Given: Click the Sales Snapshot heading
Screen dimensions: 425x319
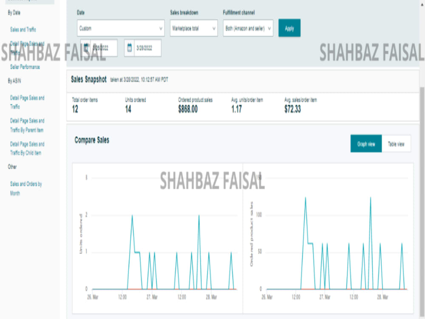Looking at the screenshot, I should [89, 80].
